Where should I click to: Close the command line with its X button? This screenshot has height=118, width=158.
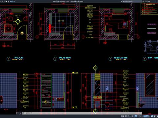(18, 113)
